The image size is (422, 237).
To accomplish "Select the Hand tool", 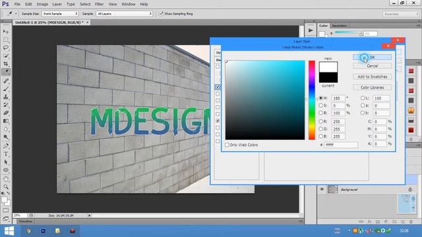I will (x=6, y=179).
